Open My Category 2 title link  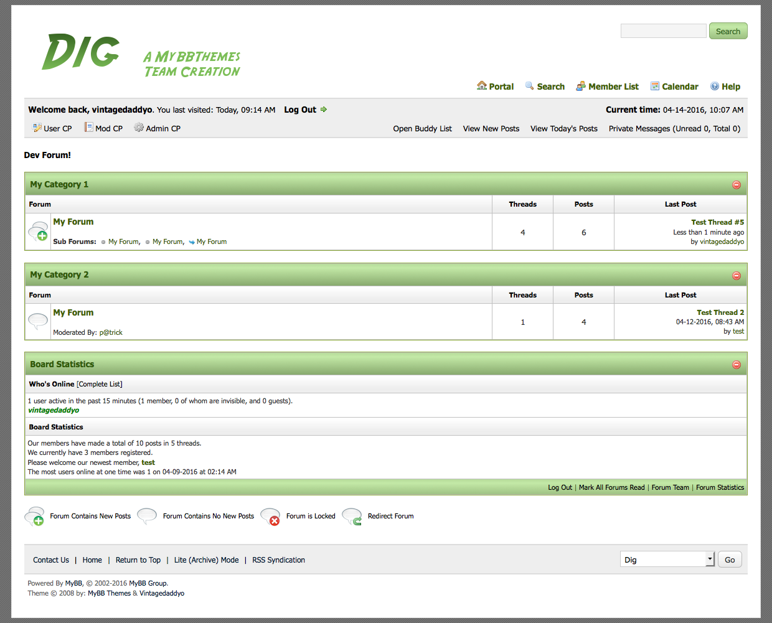pos(59,274)
